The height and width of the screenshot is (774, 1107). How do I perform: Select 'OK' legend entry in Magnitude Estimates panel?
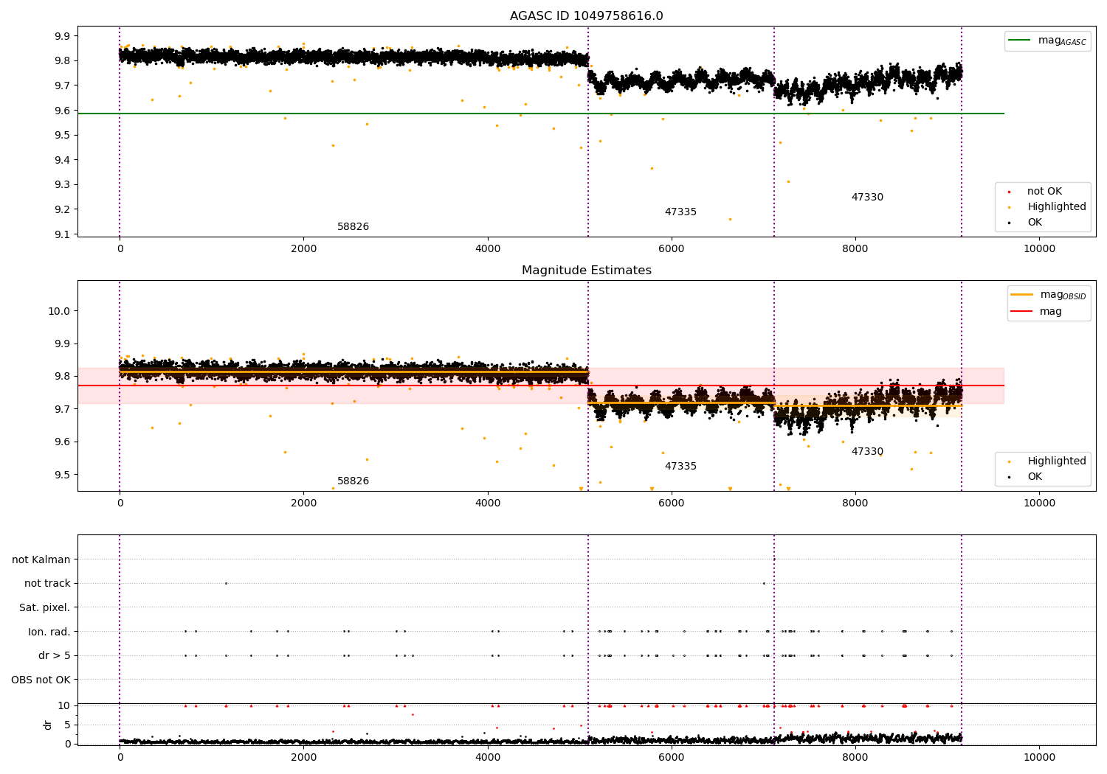point(1035,477)
